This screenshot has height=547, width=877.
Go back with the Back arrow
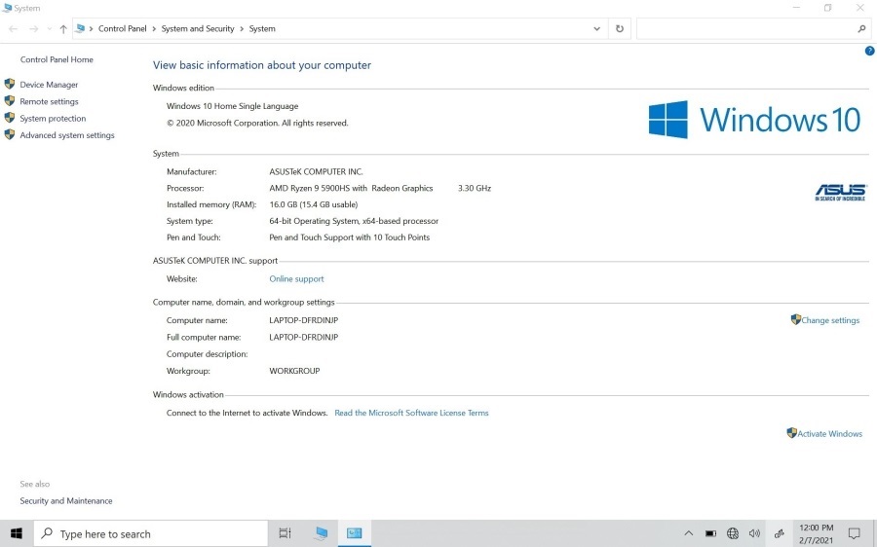pyautogui.click(x=14, y=29)
